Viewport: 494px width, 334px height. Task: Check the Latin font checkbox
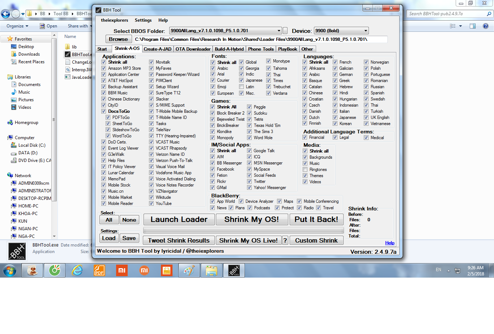point(241,87)
